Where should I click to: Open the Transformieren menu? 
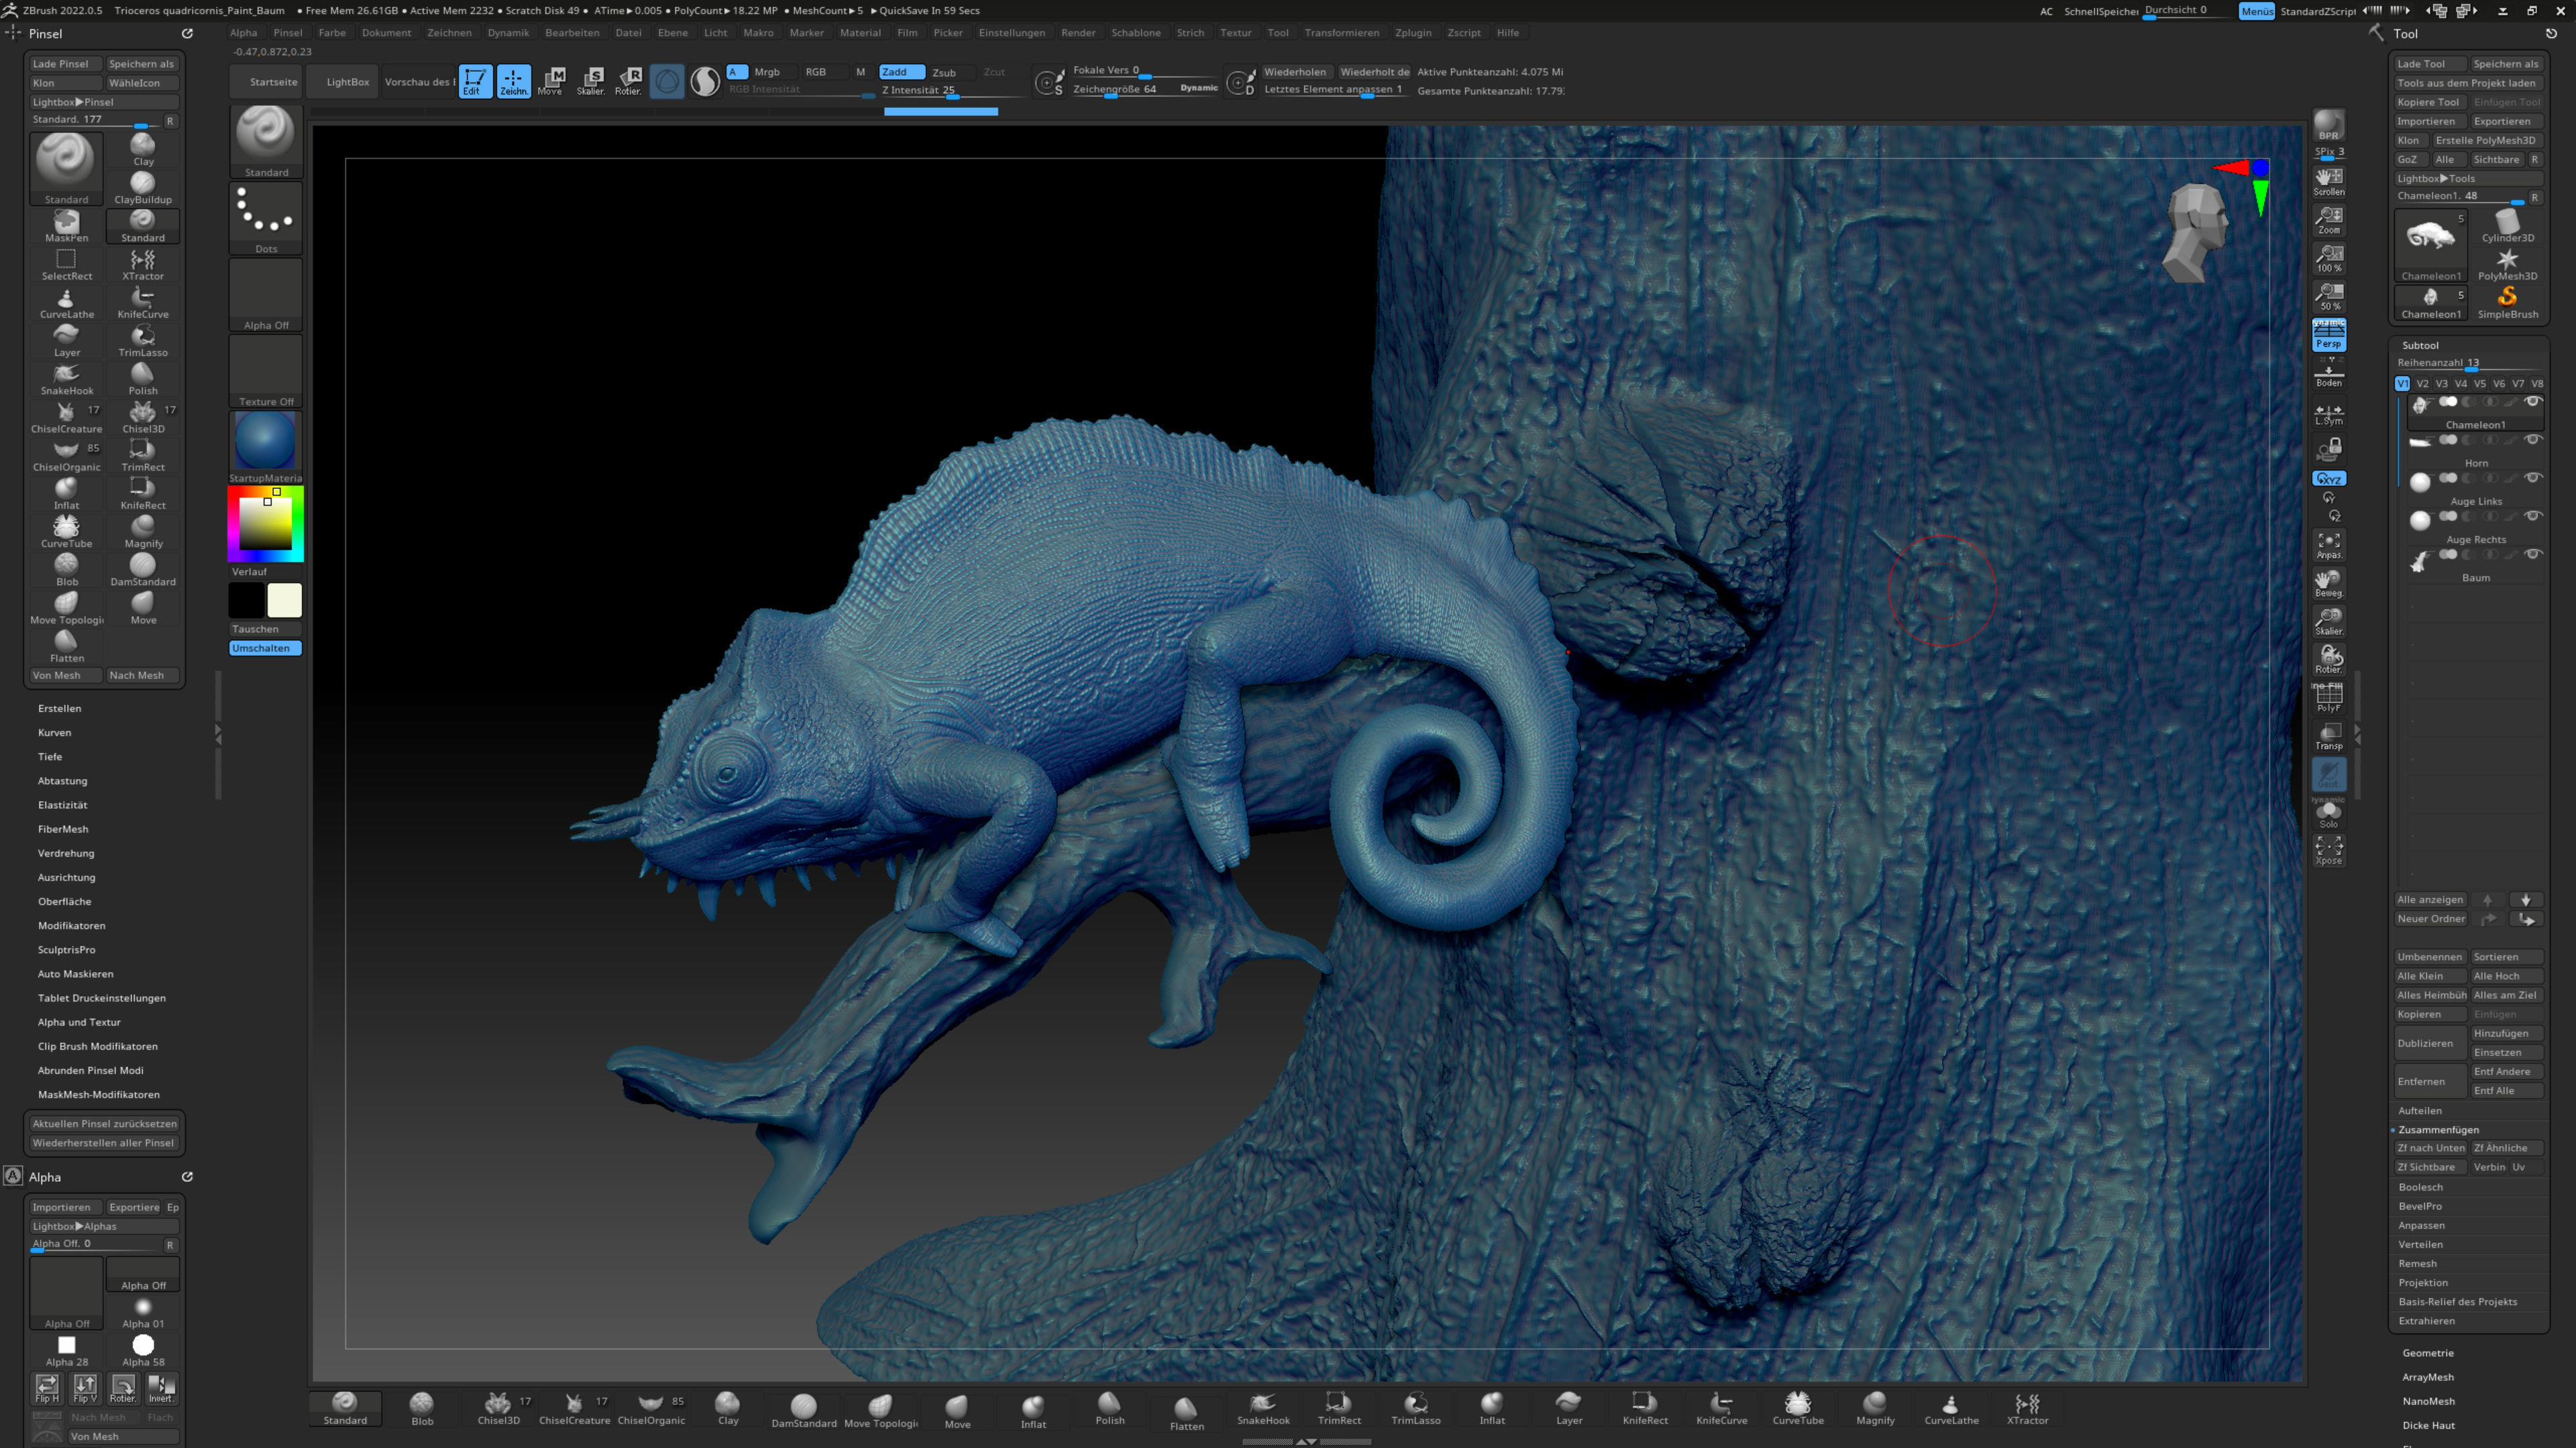[x=1342, y=33]
